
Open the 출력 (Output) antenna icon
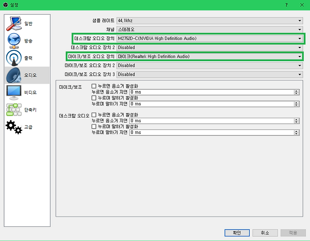pyautogui.click(x=14, y=58)
